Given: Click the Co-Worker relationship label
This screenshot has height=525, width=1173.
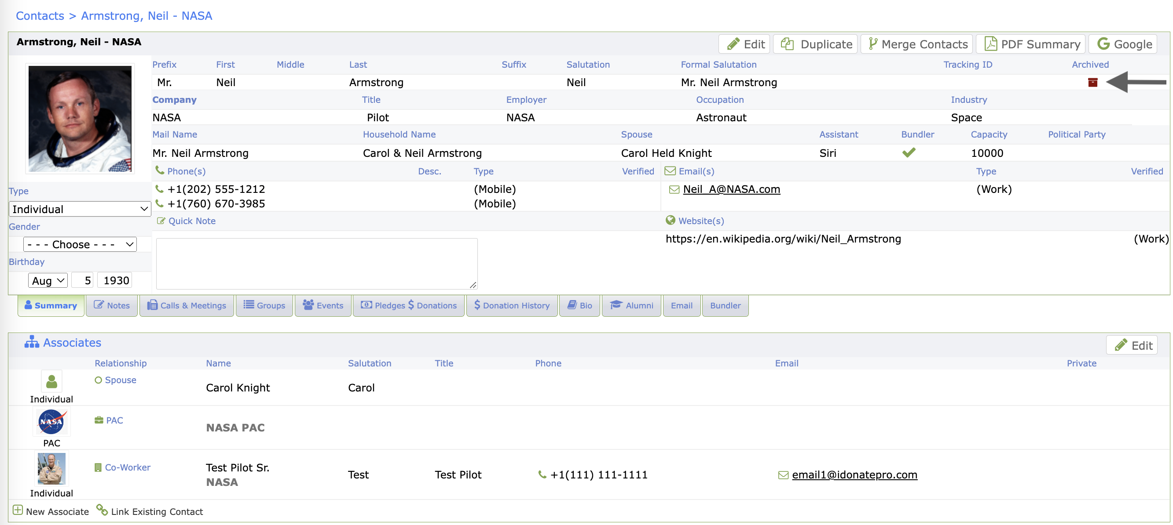Looking at the screenshot, I should click(x=128, y=467).
